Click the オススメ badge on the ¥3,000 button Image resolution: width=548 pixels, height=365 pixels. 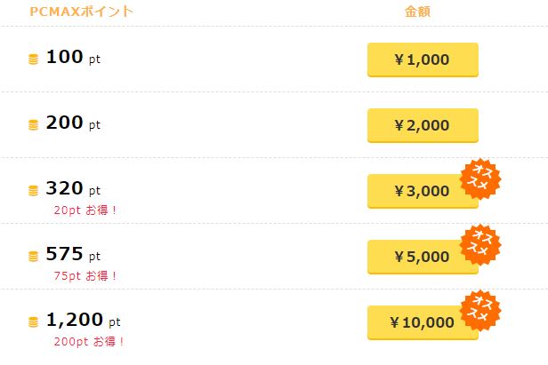click(x=481, y=179)
